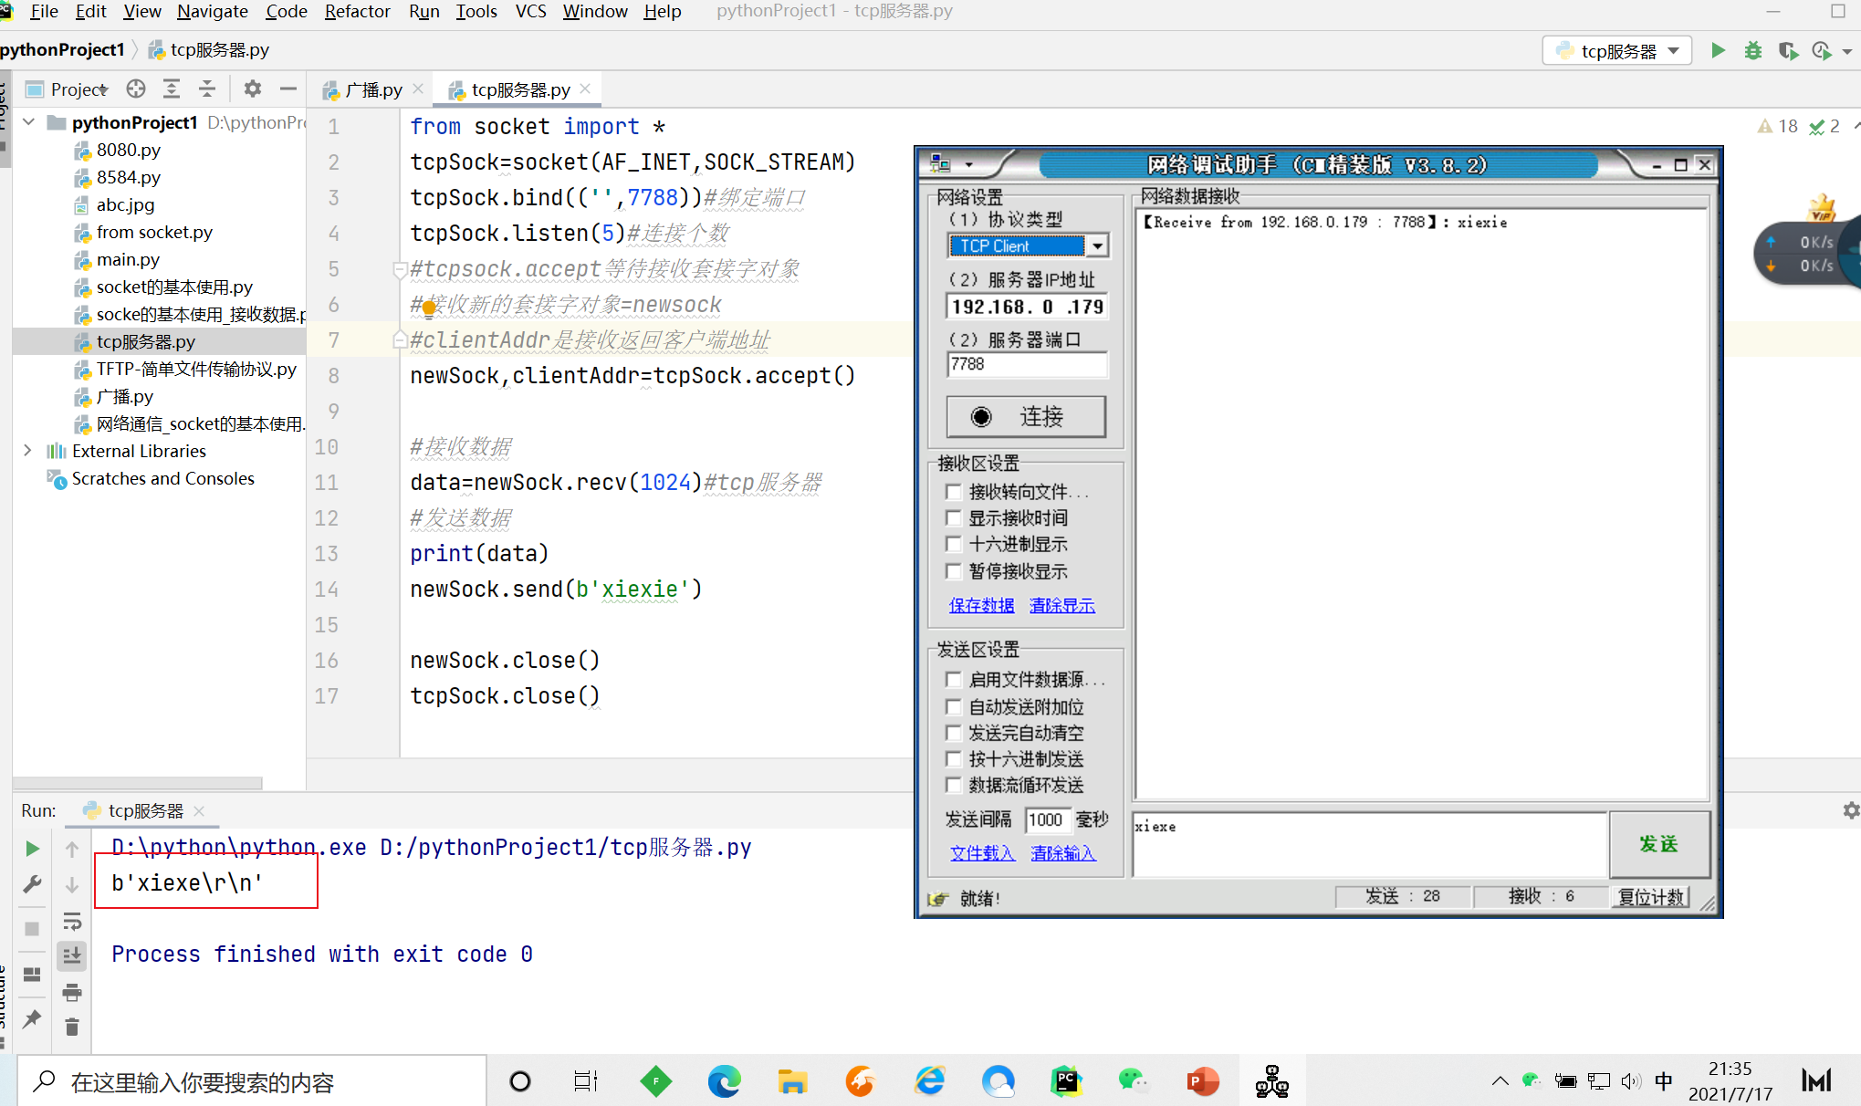Enable 显示接收时间 checkbox

(x=954, y=518)
